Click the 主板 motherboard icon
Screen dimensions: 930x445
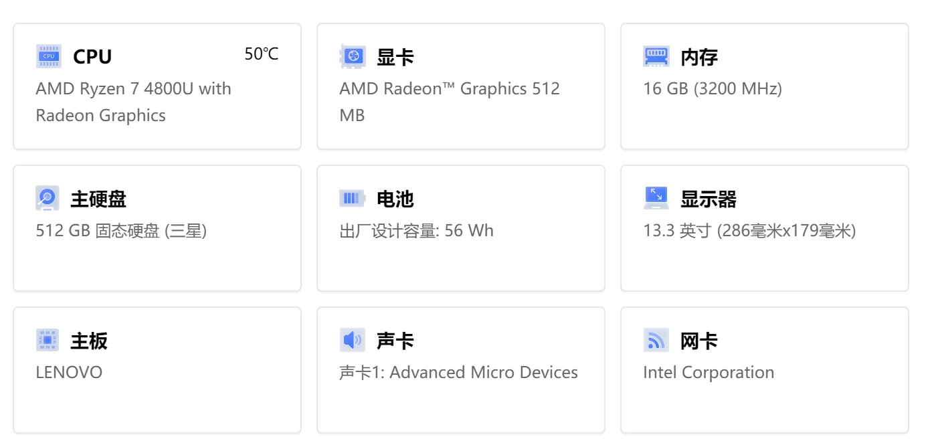click(x=48, y=341)
